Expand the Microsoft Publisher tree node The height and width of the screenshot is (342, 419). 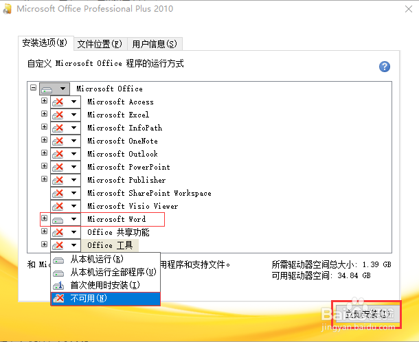(45, 179)
